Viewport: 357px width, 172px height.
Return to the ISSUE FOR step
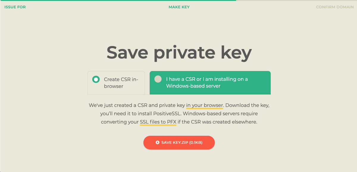(15, 7)
